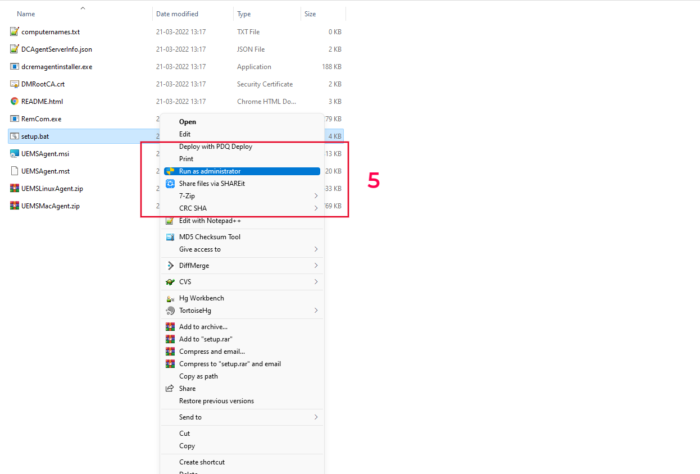
Task: Select the dcremagentinstaller.exe file name
Action: pos(57,67)
